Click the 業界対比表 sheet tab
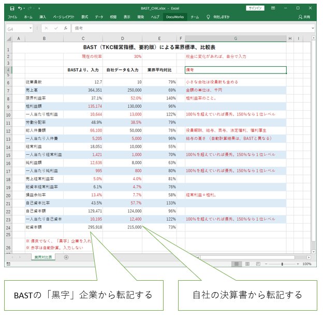The height and width of the screenshot is (318, 323). 43,257
